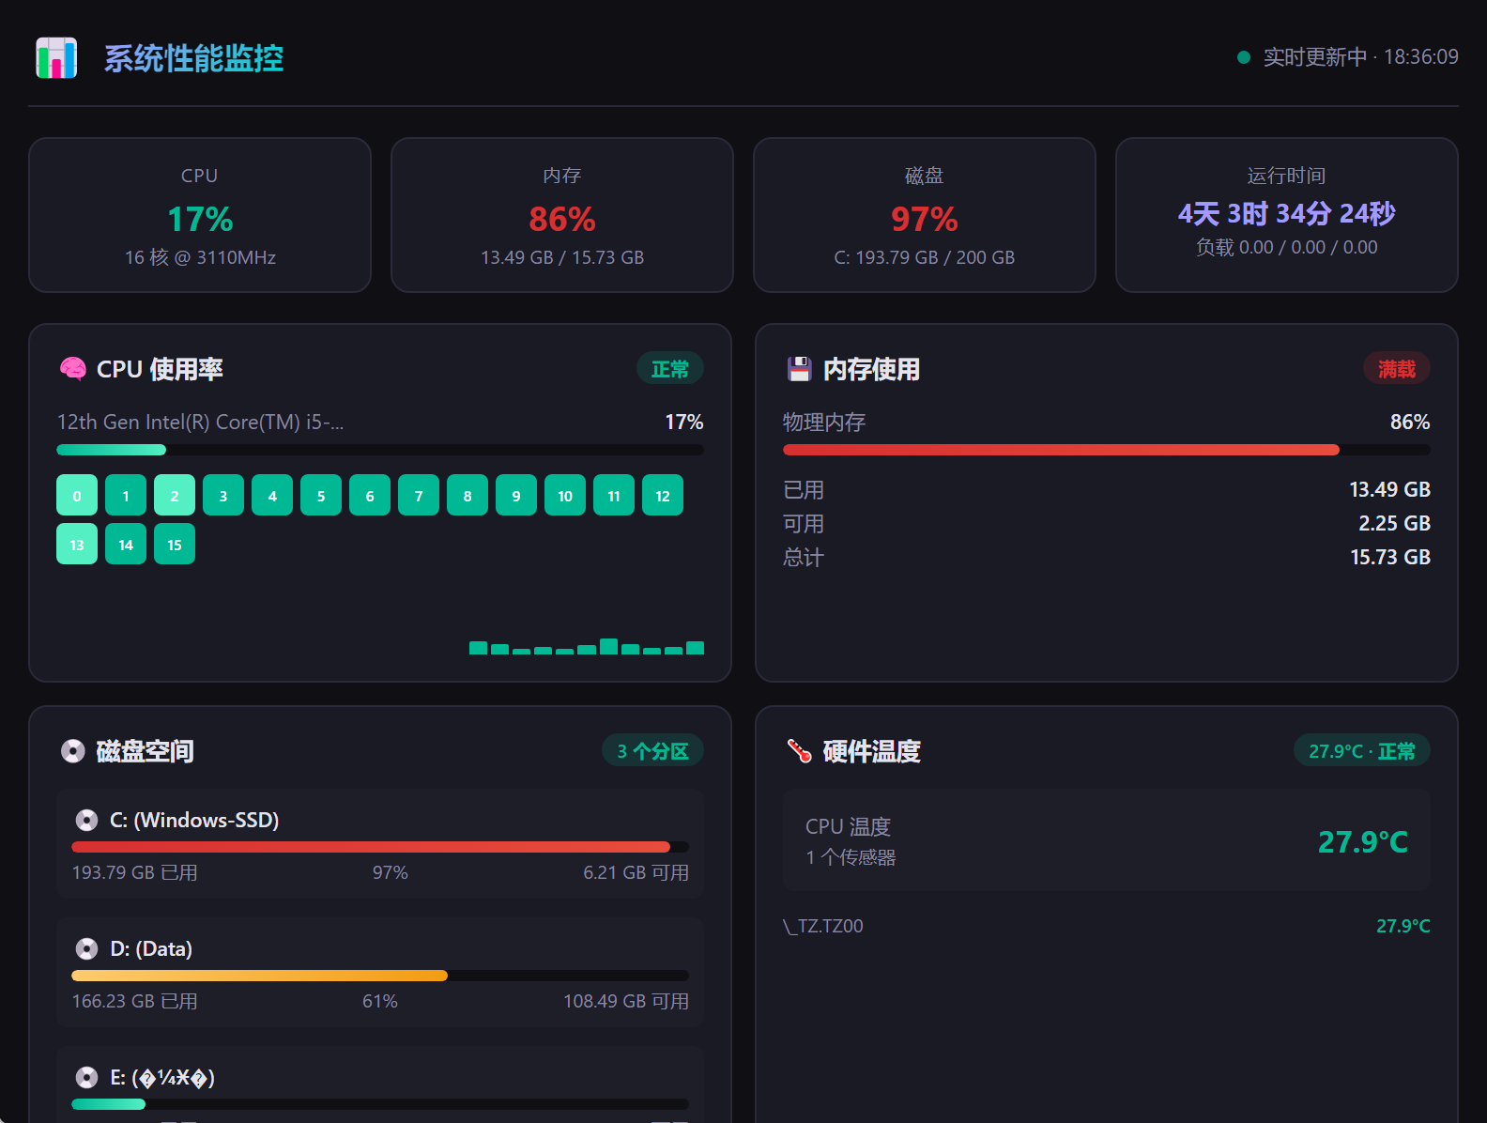The image size is (1487, 1123).
Task: Click the 负载 0.00 / 0.00 / 0.00 text
Action: pyautogui.click(x=1287, y=248)
